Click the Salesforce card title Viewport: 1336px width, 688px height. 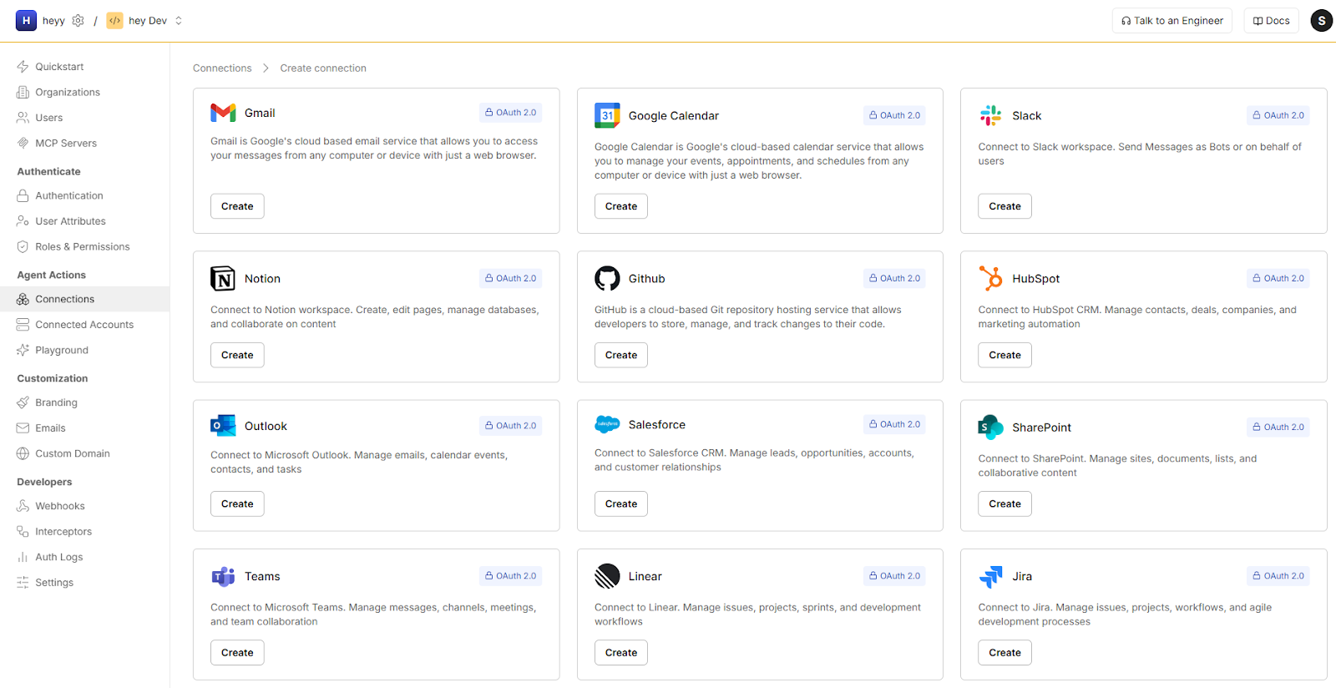point(656,425)
